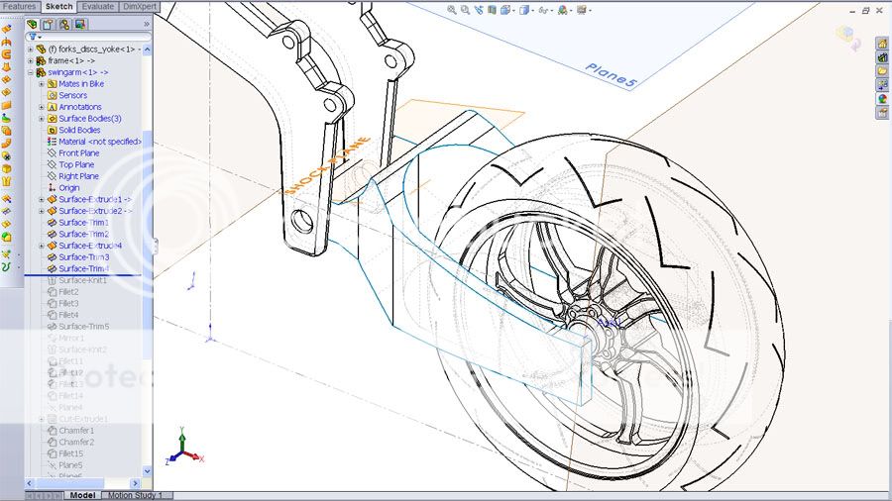Image resolution: width=892 pixels, height=501 pixels.
Task: Click feature tree horizontal scroll left arrow
Action: pyautogui.click(x=30, y=483)
